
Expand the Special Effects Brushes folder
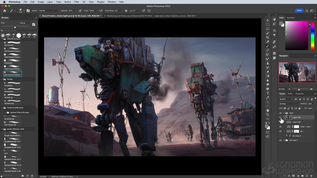coord(5,112)
